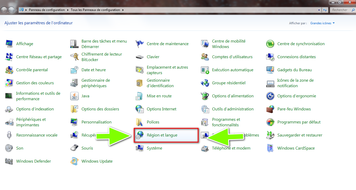Open the Java coffee cup icon

(x=74, y=96)
